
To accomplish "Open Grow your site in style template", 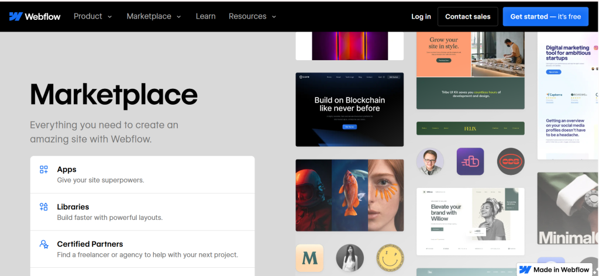I will coord(470,71).
